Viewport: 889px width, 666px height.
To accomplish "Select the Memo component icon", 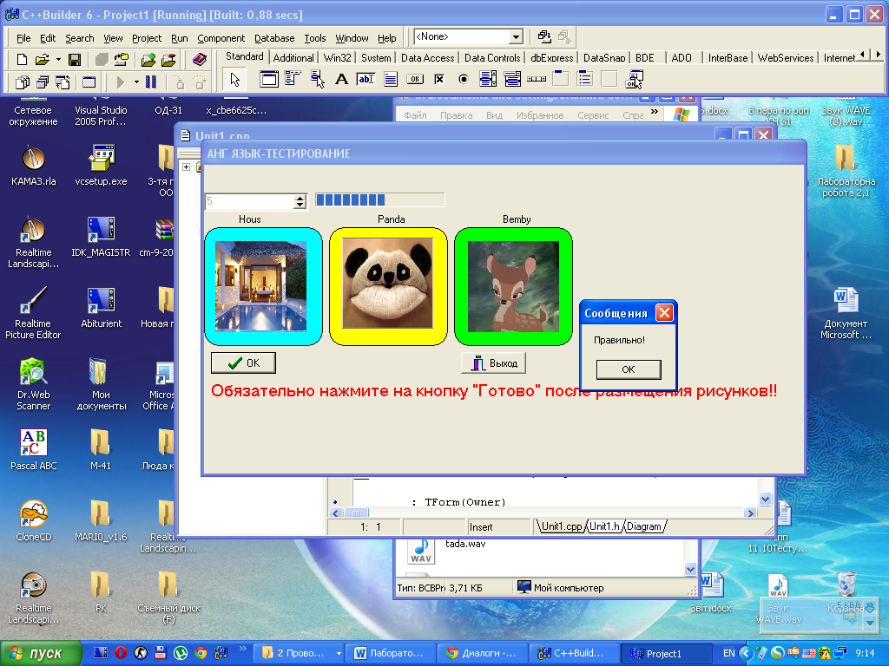I will pyautogui.click(x=391, y=79).
